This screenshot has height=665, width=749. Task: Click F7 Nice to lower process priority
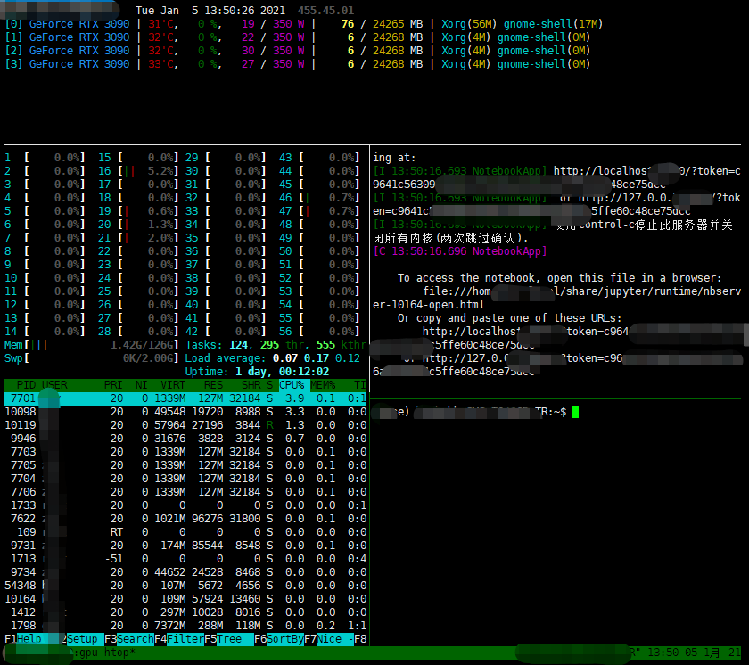[x=328, y=638]
